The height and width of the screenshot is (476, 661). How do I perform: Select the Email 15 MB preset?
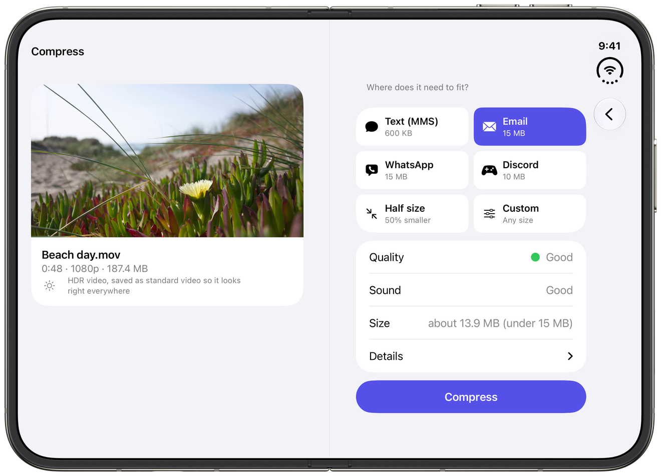coord(530,127)
